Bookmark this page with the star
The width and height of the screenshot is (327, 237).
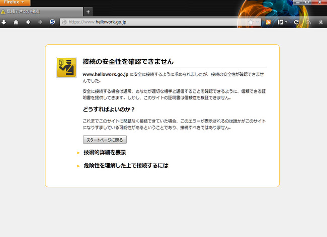point(251,22)
